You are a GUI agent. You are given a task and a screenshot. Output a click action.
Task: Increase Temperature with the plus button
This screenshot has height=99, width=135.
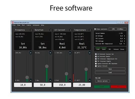pyautogui.click(x=90, y=53)
